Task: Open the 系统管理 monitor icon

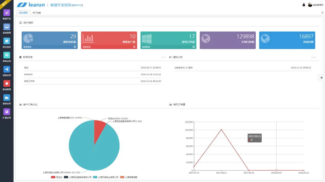Action: (7, 27)
